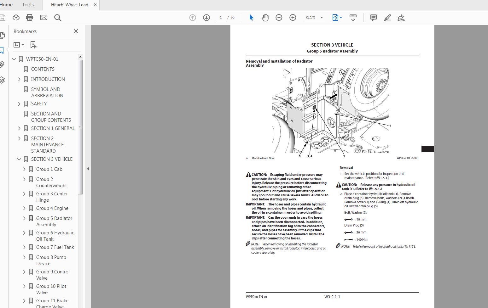This screenshot has height=308, width=488.
Task: Open the Attachments panel
Action: pos(3,64)
